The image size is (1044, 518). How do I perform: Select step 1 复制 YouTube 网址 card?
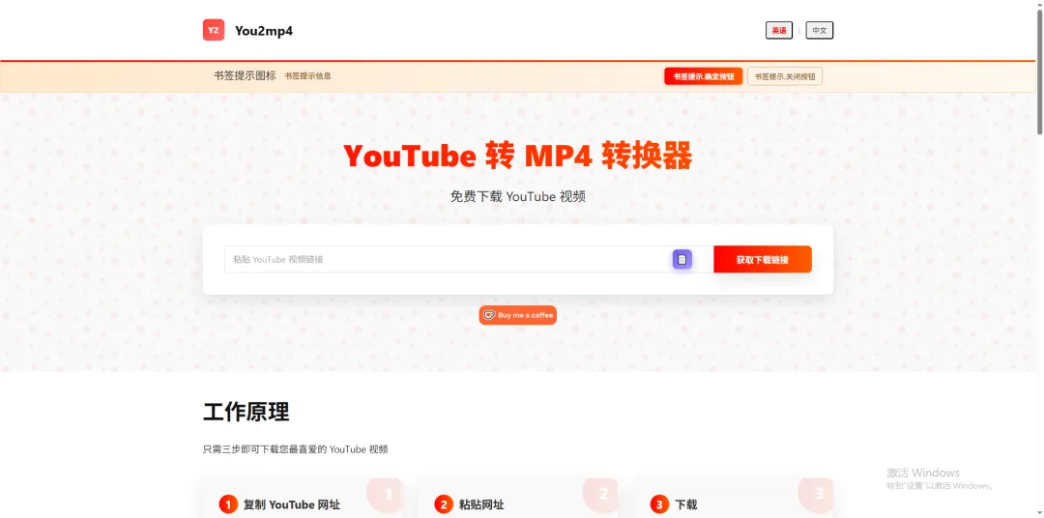(303, 498)
